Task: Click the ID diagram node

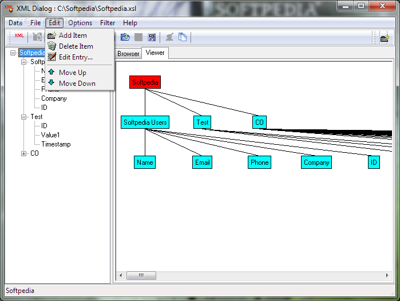Action: click(374, 163)
